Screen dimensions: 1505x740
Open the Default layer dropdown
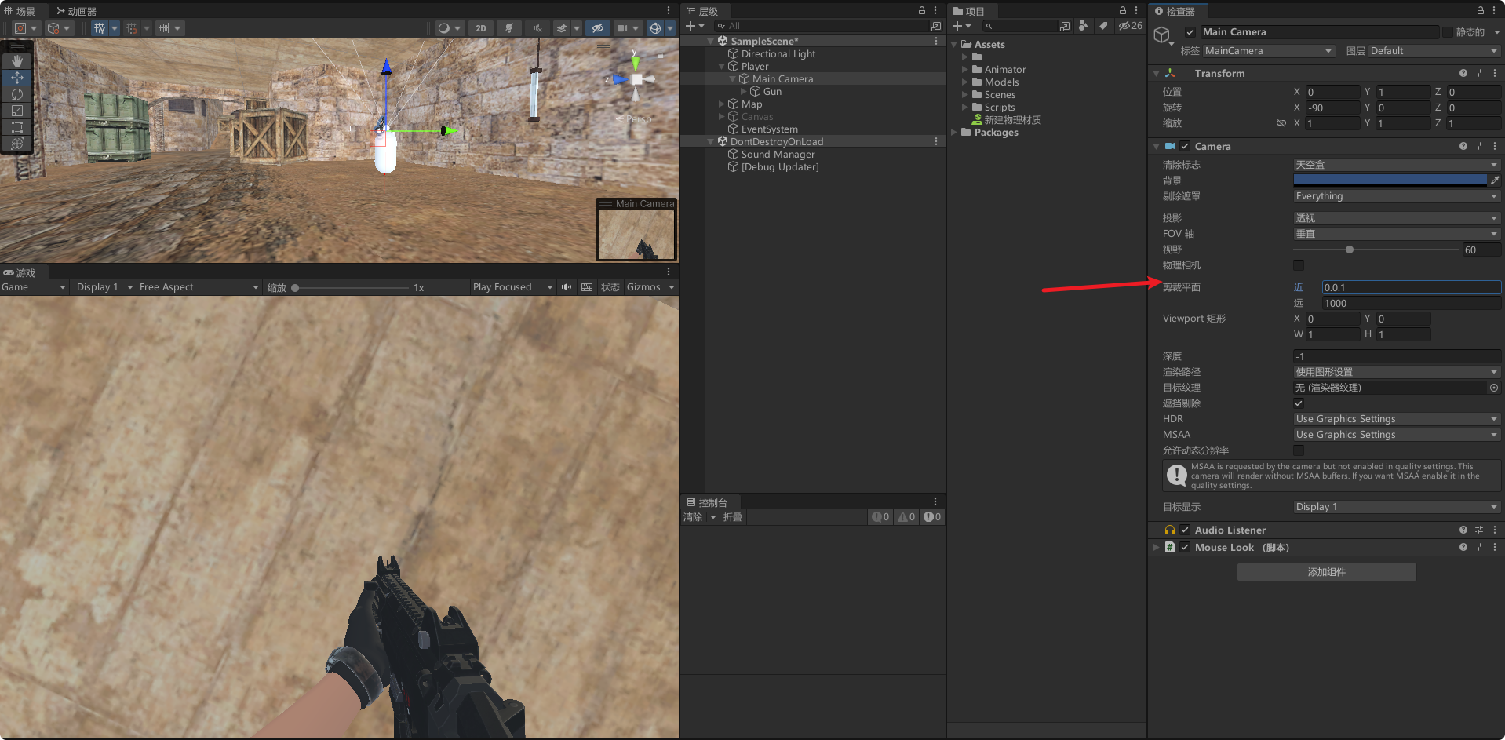coord(1434,51)
